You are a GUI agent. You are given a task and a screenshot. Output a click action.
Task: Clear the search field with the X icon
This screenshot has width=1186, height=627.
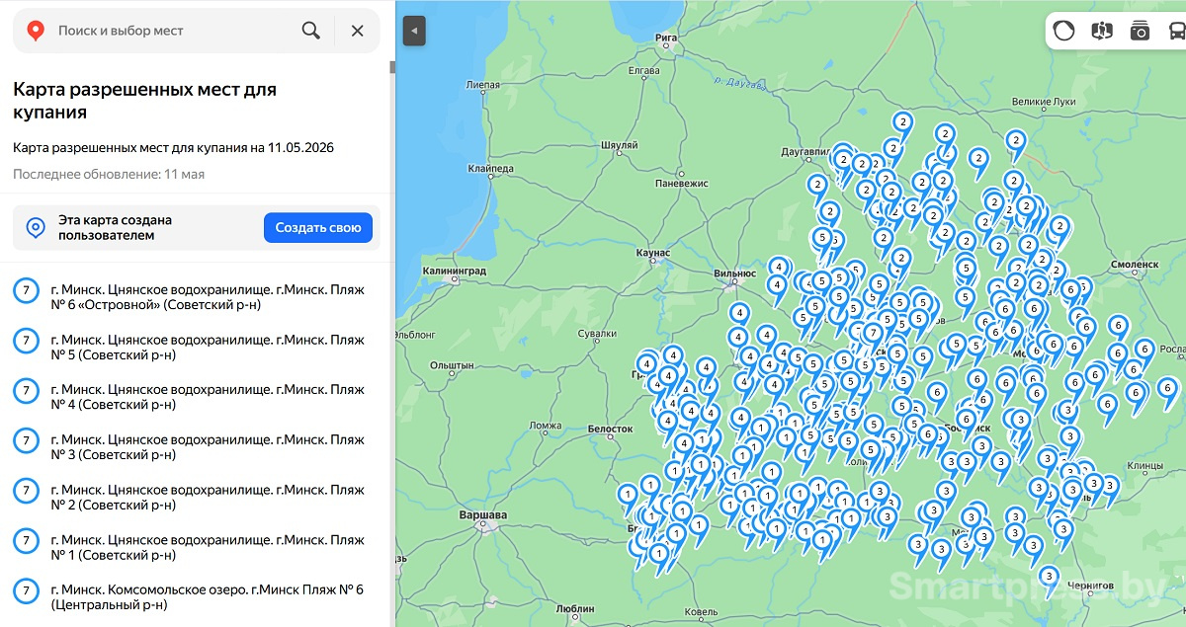tap(358, 31)
